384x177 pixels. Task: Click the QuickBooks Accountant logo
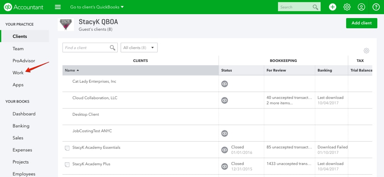(x=24, y=7)
